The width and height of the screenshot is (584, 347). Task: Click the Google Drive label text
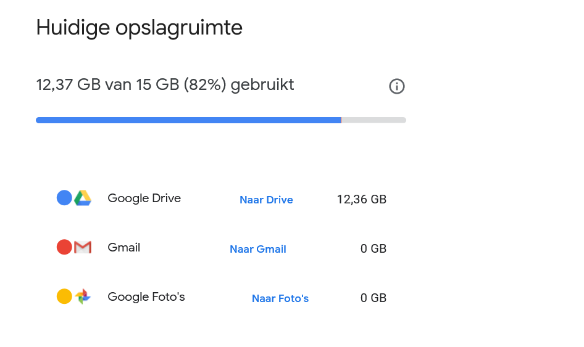[144, 198]
